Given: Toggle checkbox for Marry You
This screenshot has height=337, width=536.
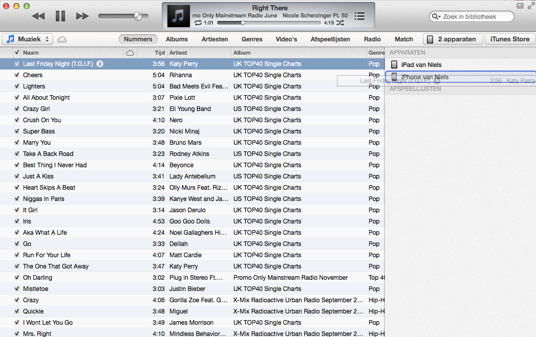Looking at the screenshot, I should tap(17, 143).
